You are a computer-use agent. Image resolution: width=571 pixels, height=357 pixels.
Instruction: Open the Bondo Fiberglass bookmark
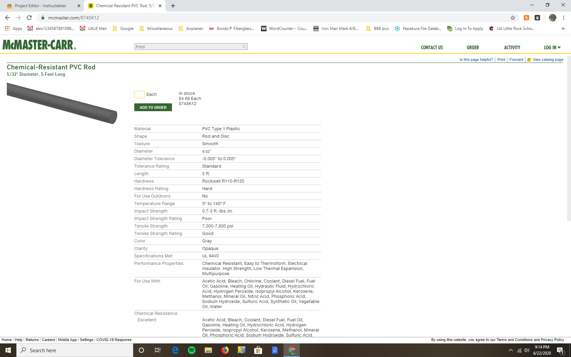[x=231, y=29]
